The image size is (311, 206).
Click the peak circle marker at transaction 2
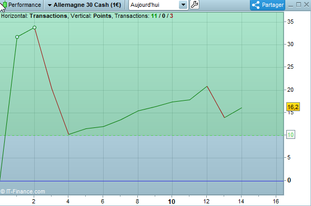(x=35, y=27)
